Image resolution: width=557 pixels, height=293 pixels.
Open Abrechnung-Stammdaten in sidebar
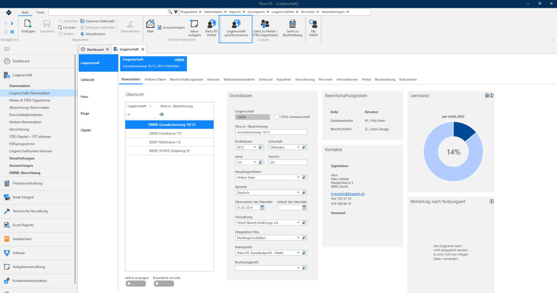[29, 107]
